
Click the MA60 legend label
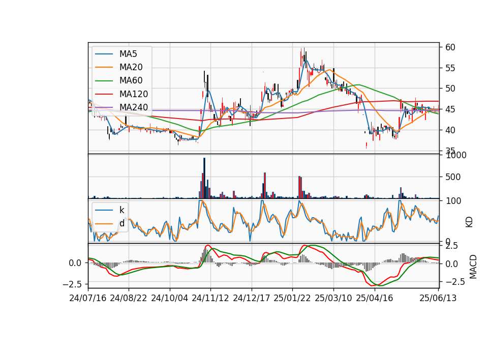131,81
